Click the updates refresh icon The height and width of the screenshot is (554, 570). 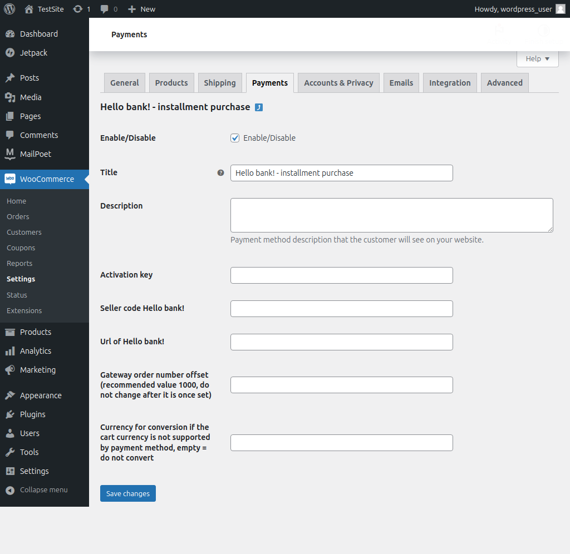click(77, 9)
